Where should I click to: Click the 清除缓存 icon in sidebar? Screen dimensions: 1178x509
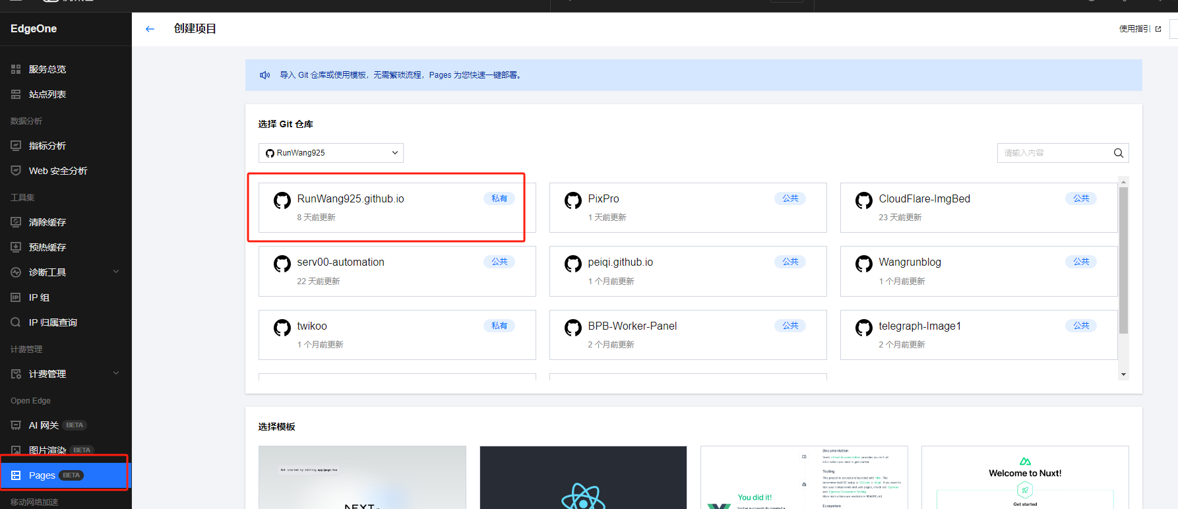16,222
